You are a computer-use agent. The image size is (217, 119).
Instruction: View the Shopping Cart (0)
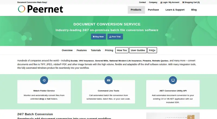click(x=191, y=2)
